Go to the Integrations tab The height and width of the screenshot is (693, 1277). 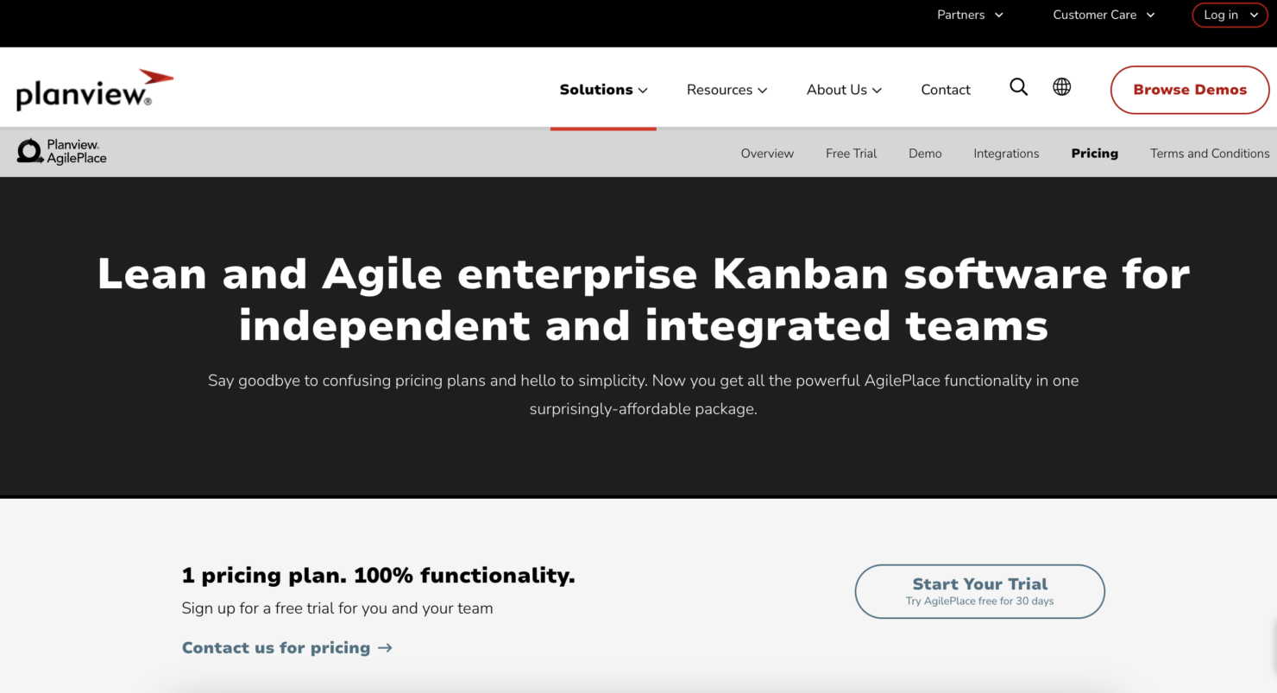point(1006,154)
